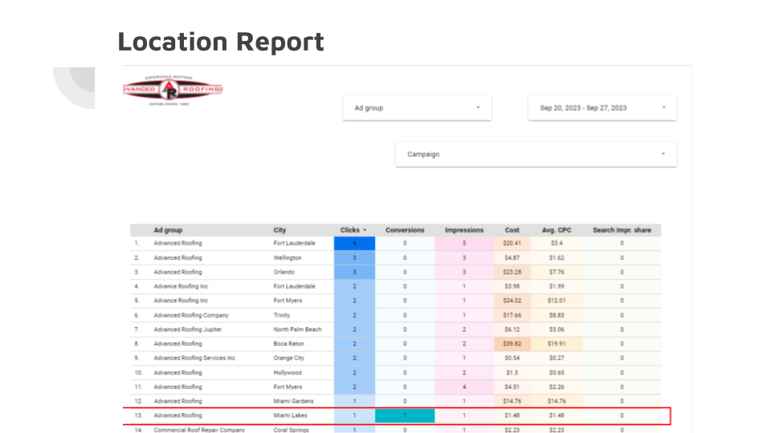771x433 pixels.
Task: Click the highlighted conversions cell for Miami Lakes
Action: [x=405, y=415]
